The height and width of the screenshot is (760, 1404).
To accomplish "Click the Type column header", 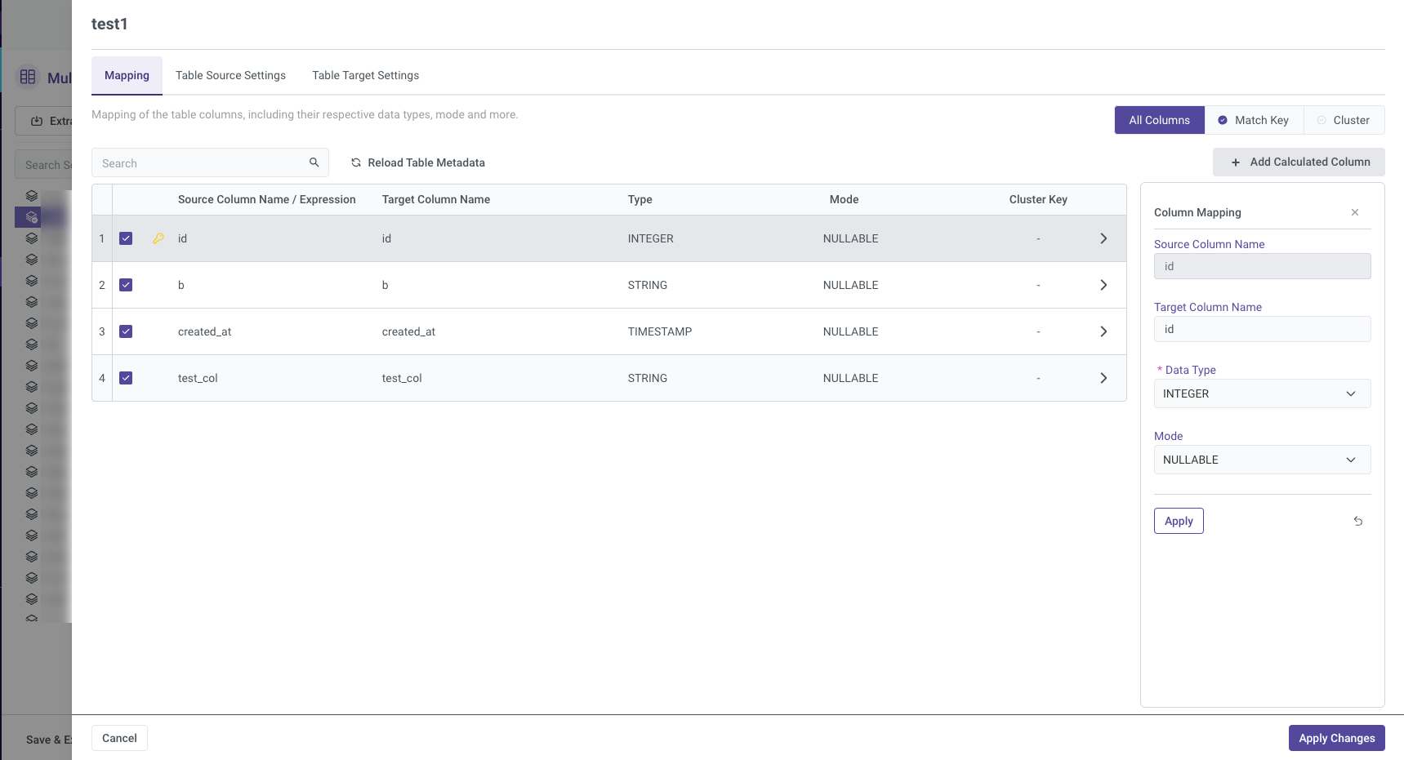I will [x=640, y=199].
